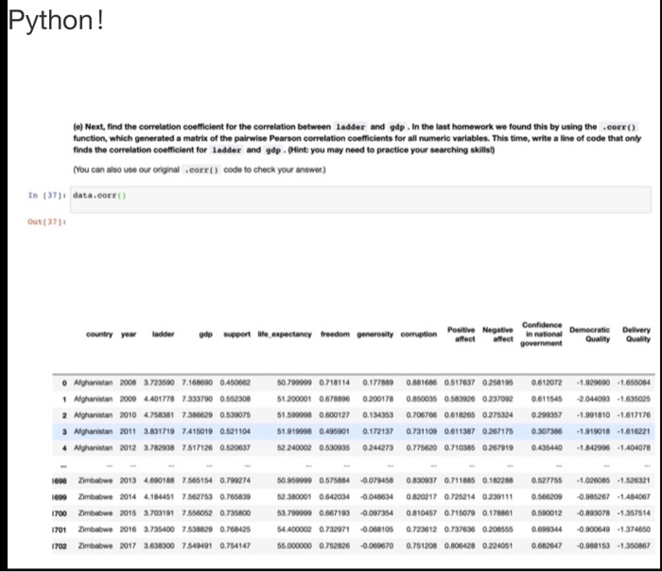This screenshot has width=662, height=572.
Task: Click freedom value 0.530935
Action: pyautogui.click(x=335, y=448)
